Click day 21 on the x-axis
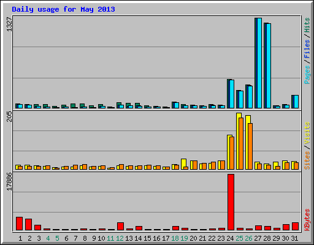Screen dimensions: 314x245 pyautogui.click(x=202, y=238)
